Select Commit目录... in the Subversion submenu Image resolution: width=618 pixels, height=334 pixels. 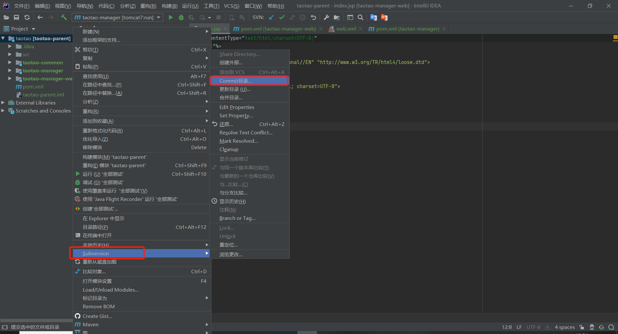pyautogui.click(x=249, y=81)
